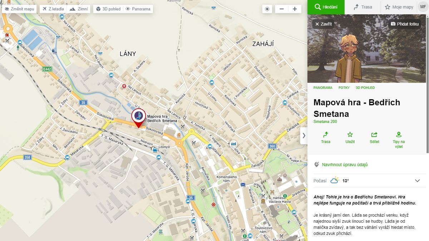Viewport: 429px width, 241px height.
Task: Select the red cross hospital icon on Na Lánech
Action: click(124, 86)
